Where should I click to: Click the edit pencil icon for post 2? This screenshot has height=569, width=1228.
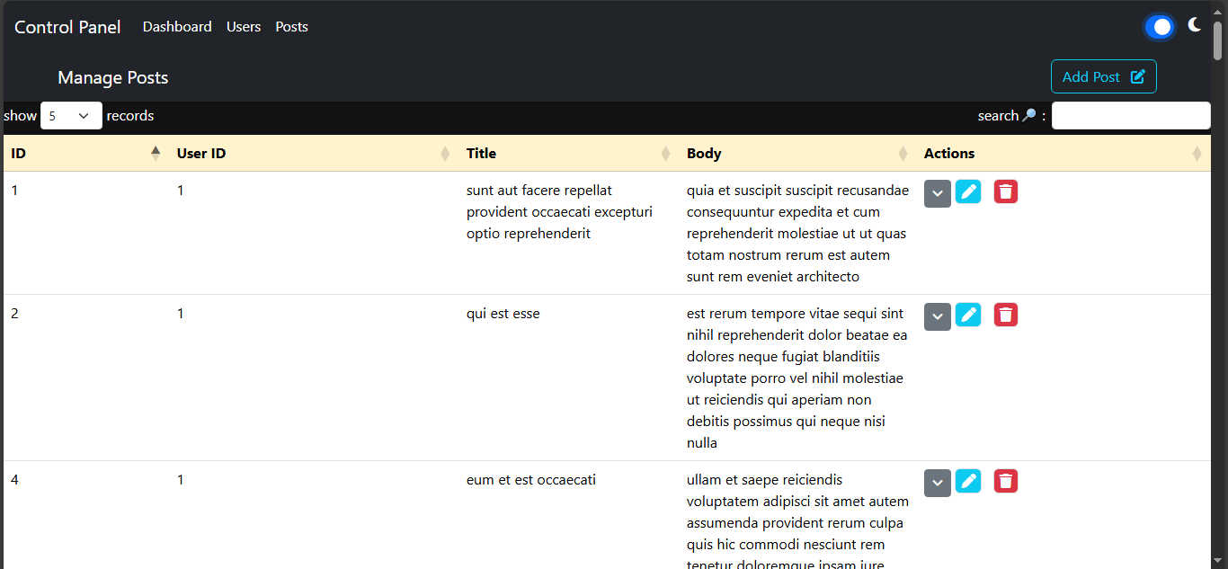(x=968, y=315)
